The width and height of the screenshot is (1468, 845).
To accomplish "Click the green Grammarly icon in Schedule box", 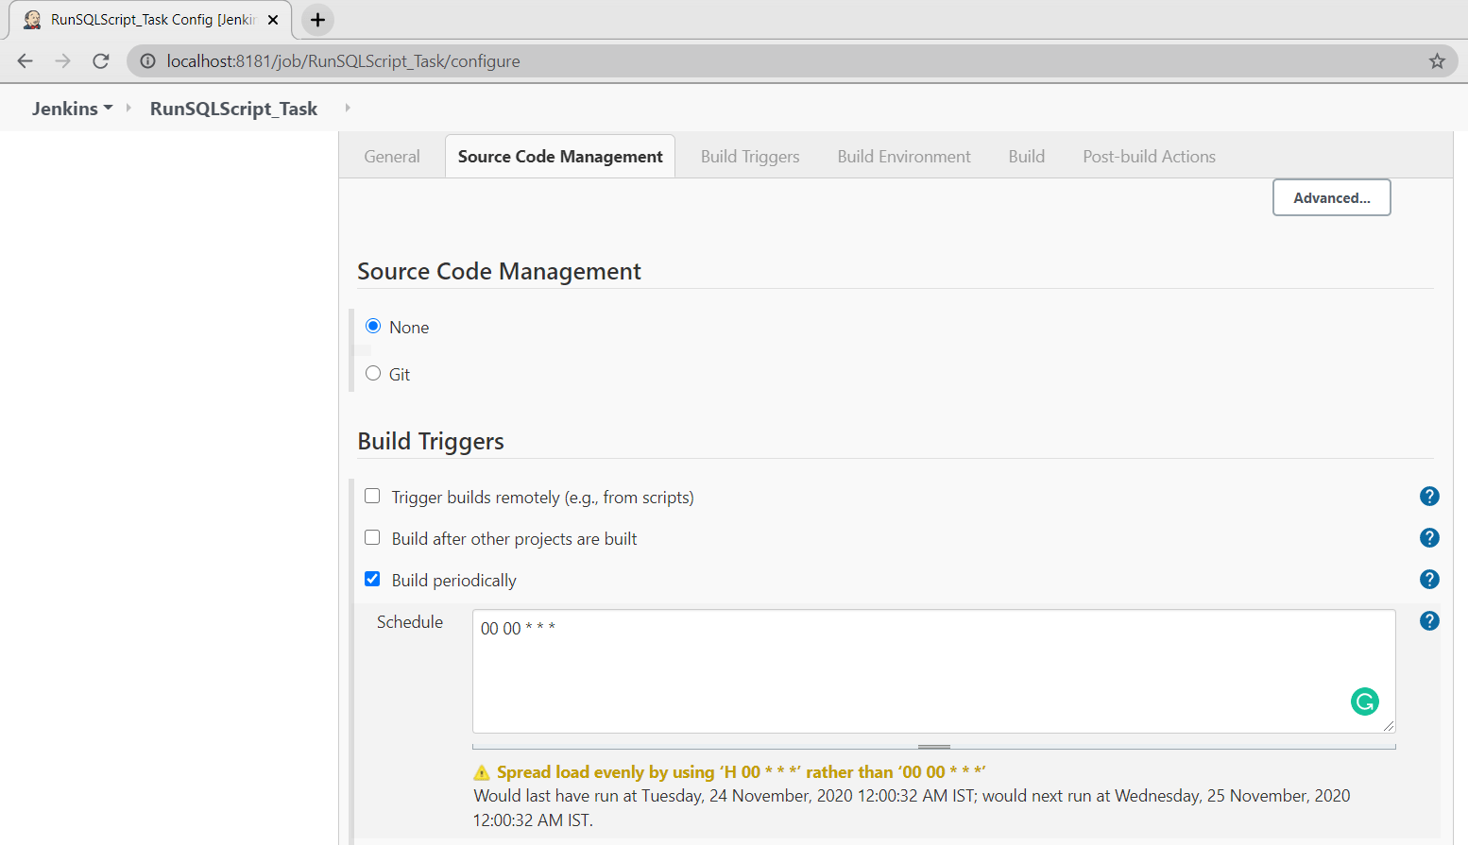I will 1364,701.
